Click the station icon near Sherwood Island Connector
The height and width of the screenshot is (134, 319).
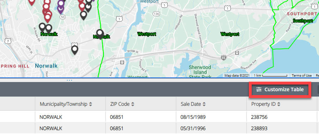click(237, 53)
